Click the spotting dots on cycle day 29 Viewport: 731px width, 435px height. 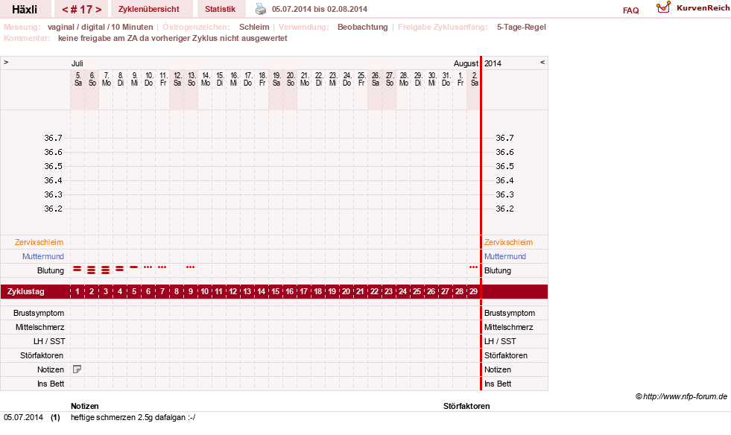(x=473, y=267)
